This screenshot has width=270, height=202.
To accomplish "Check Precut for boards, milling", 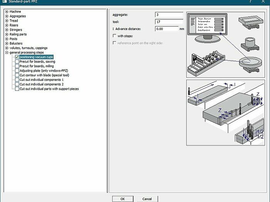I will tap(17, 66).
